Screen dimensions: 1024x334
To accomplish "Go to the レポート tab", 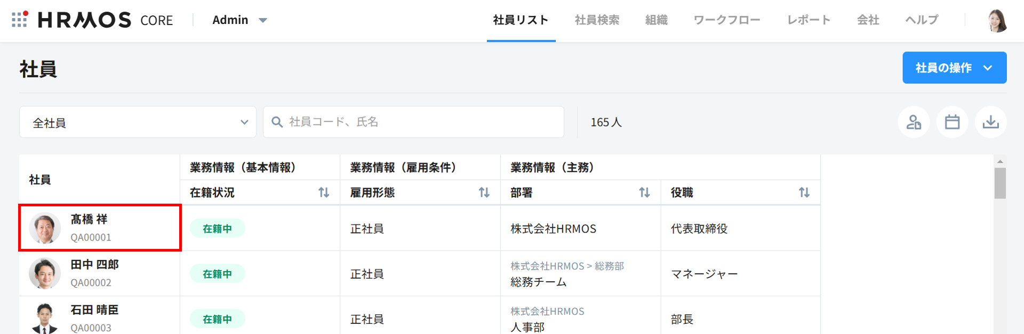I will 809,20.
